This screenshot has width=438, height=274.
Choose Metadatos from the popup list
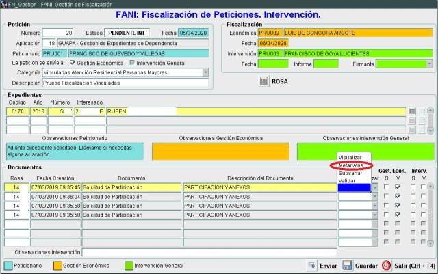pyautogui.click(x=350, y=165)
